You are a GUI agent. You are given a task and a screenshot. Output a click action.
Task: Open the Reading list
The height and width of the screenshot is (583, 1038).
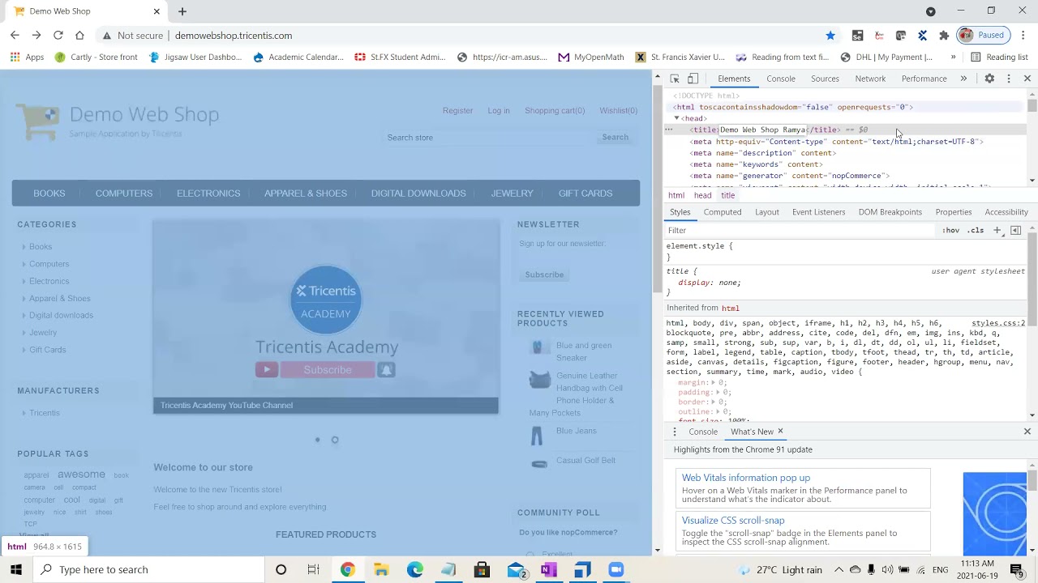pos(999,57)
